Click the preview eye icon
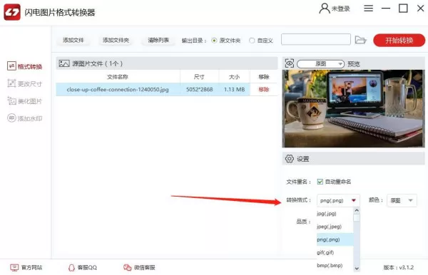428x275 pixels. 290,63
